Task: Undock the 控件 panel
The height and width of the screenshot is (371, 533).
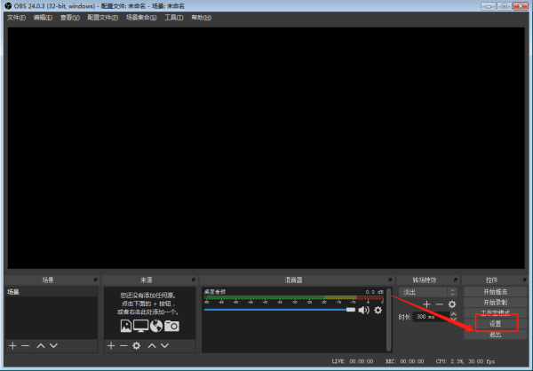Action: tap(524, 280)
